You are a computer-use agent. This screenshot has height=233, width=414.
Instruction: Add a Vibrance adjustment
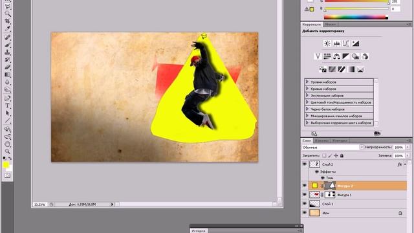point(318,56)
